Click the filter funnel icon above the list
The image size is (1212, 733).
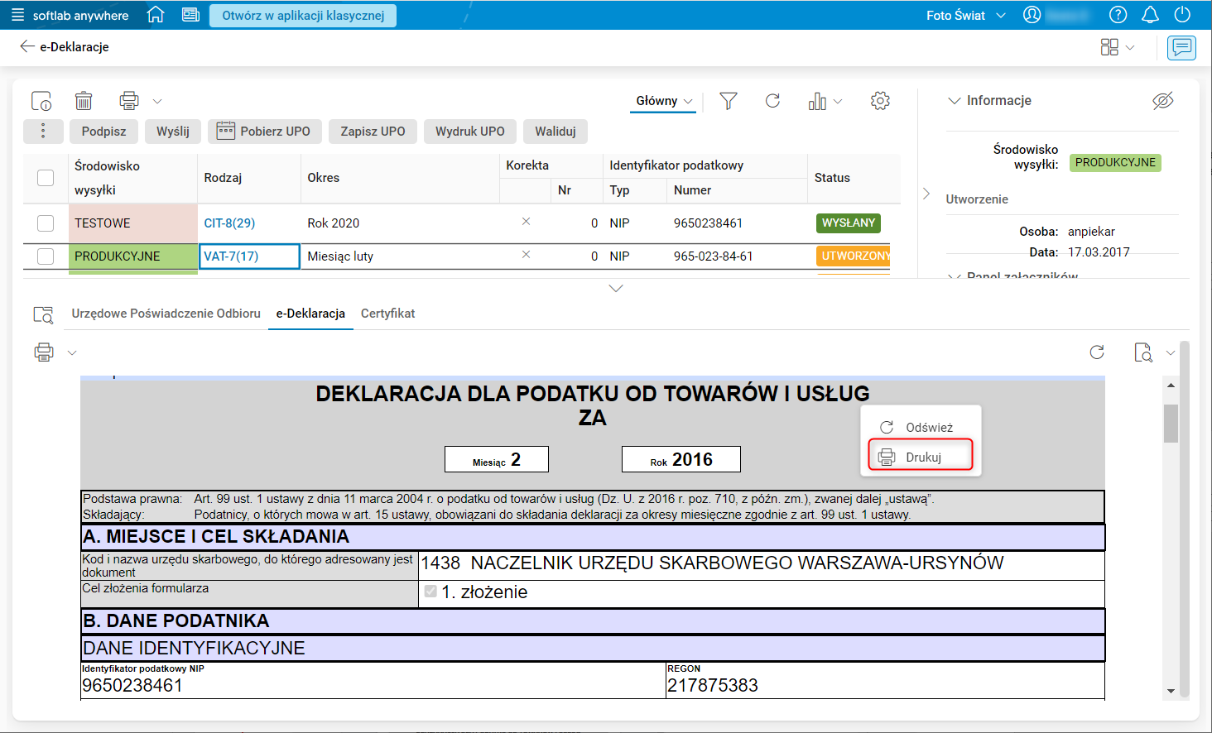point(728,100)
